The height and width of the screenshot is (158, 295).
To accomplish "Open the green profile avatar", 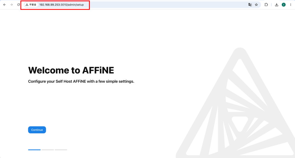I will [x=283, y=5].
